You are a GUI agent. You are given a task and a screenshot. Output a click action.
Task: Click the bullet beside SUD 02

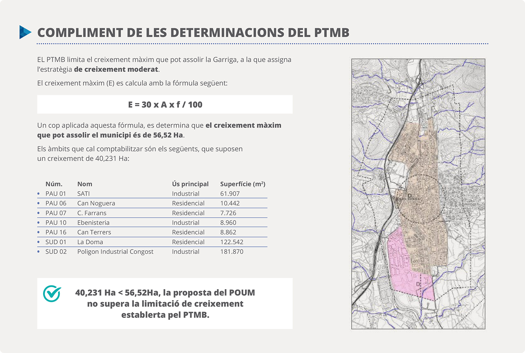[x=39, y=252]
